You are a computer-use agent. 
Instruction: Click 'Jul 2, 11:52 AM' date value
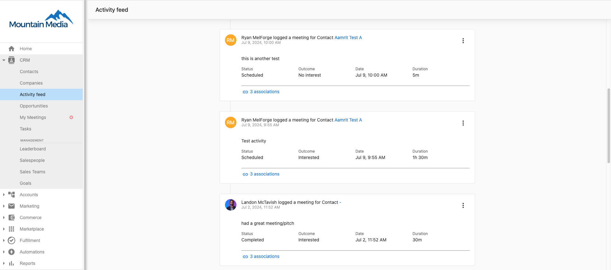pyautogui.click(x=371, y=240)
